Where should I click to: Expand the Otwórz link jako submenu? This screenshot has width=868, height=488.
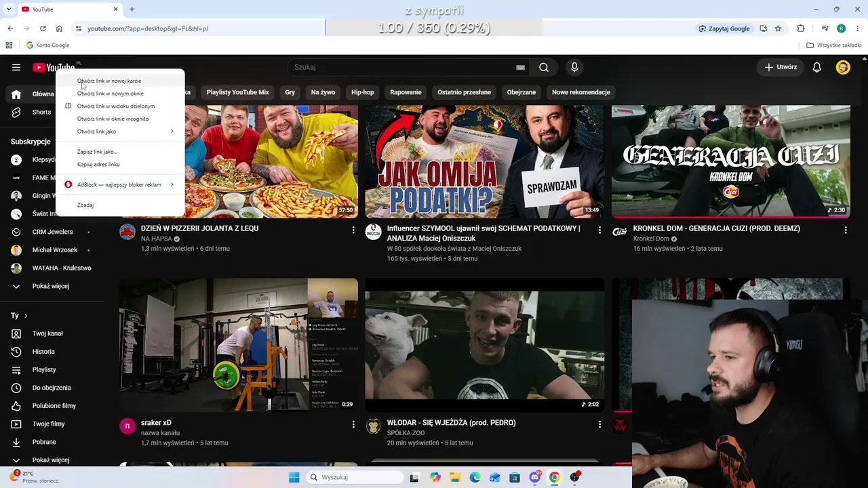121,131
